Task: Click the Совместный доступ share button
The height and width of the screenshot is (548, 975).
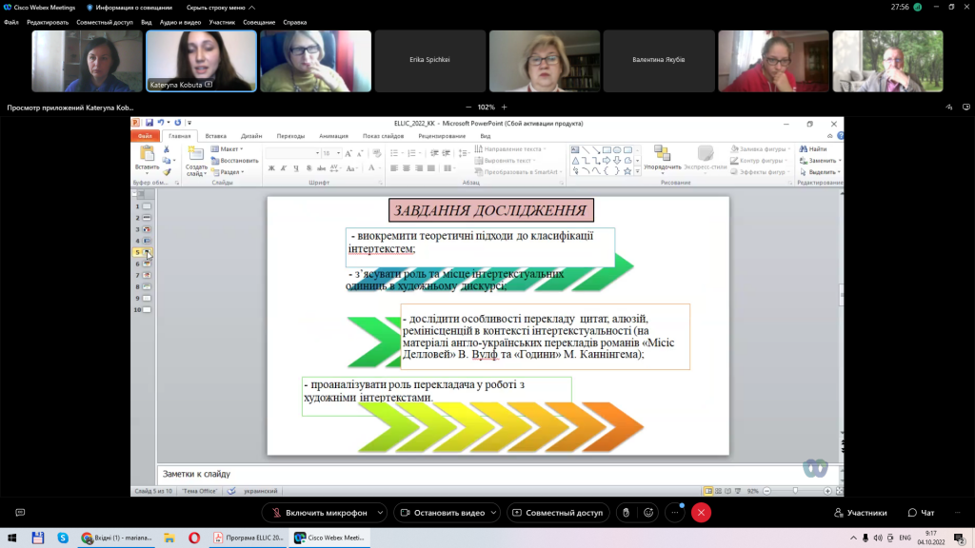Action: [558, 513]
